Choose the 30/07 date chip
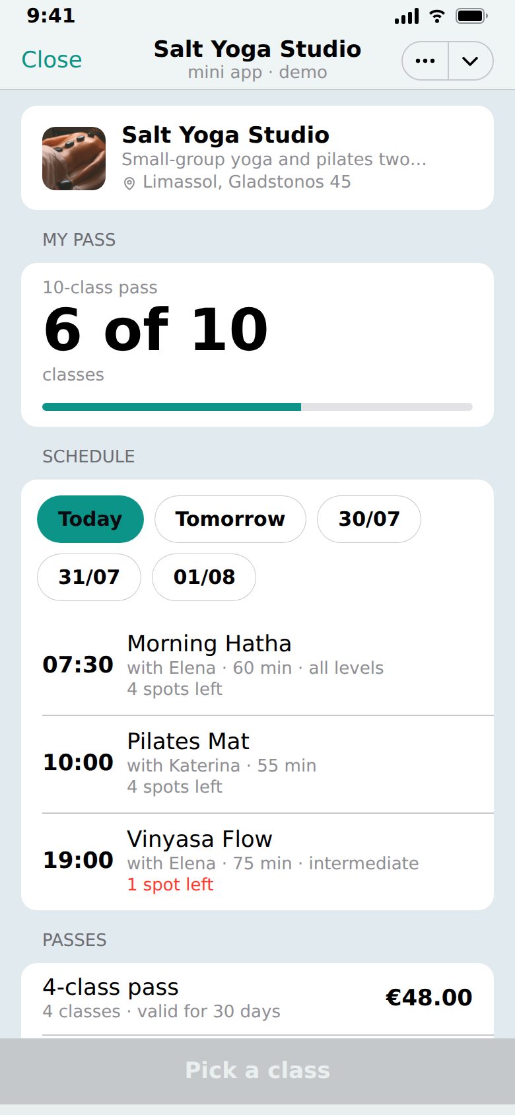Screen dimensions: 515x1115 tap(369, 519)
